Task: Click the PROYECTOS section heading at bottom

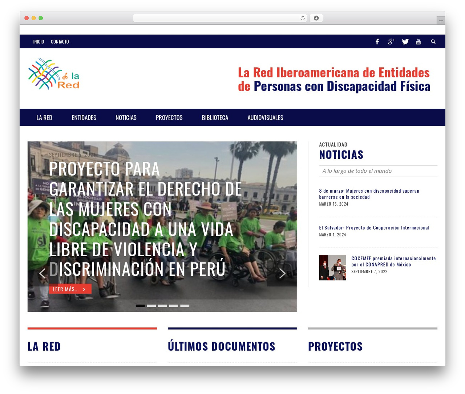Action: 335,346
